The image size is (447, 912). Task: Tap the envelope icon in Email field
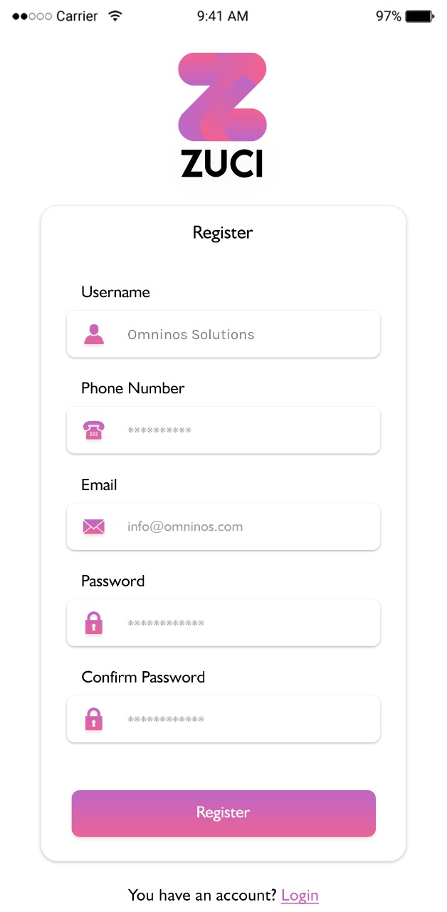[94, 527]
